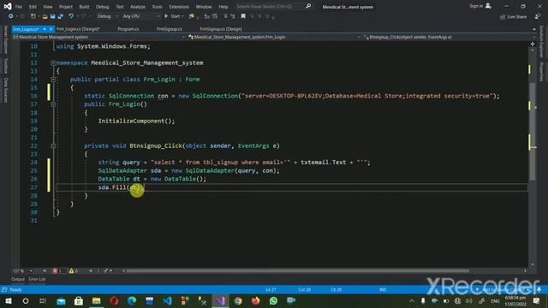Open the Any CPU platform dropdown
548x308 pixels.
(x=140, y=16)
